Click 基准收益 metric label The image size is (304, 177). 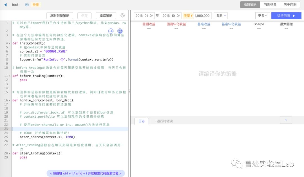click(204, 24)
